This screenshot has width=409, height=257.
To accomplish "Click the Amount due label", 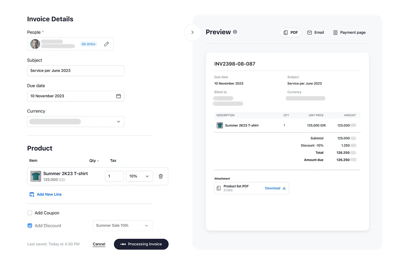I will point(314,160).
